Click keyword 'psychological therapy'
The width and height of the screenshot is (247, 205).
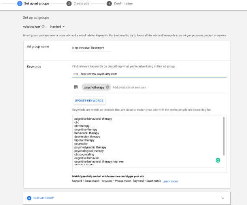point(89,151)
